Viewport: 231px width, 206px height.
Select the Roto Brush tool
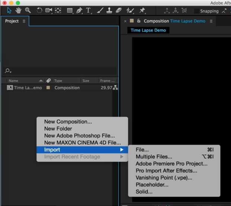coord(130,11)
